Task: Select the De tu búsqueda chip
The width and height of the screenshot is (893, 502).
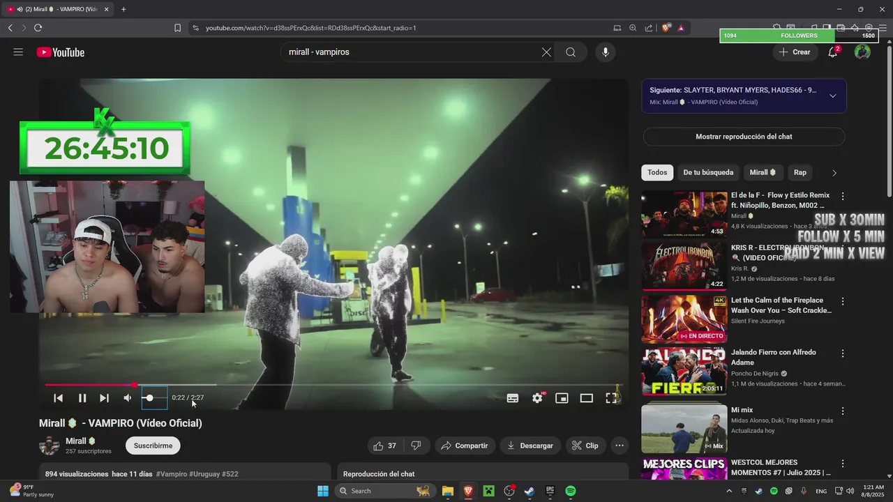Action: click(708, 172)
